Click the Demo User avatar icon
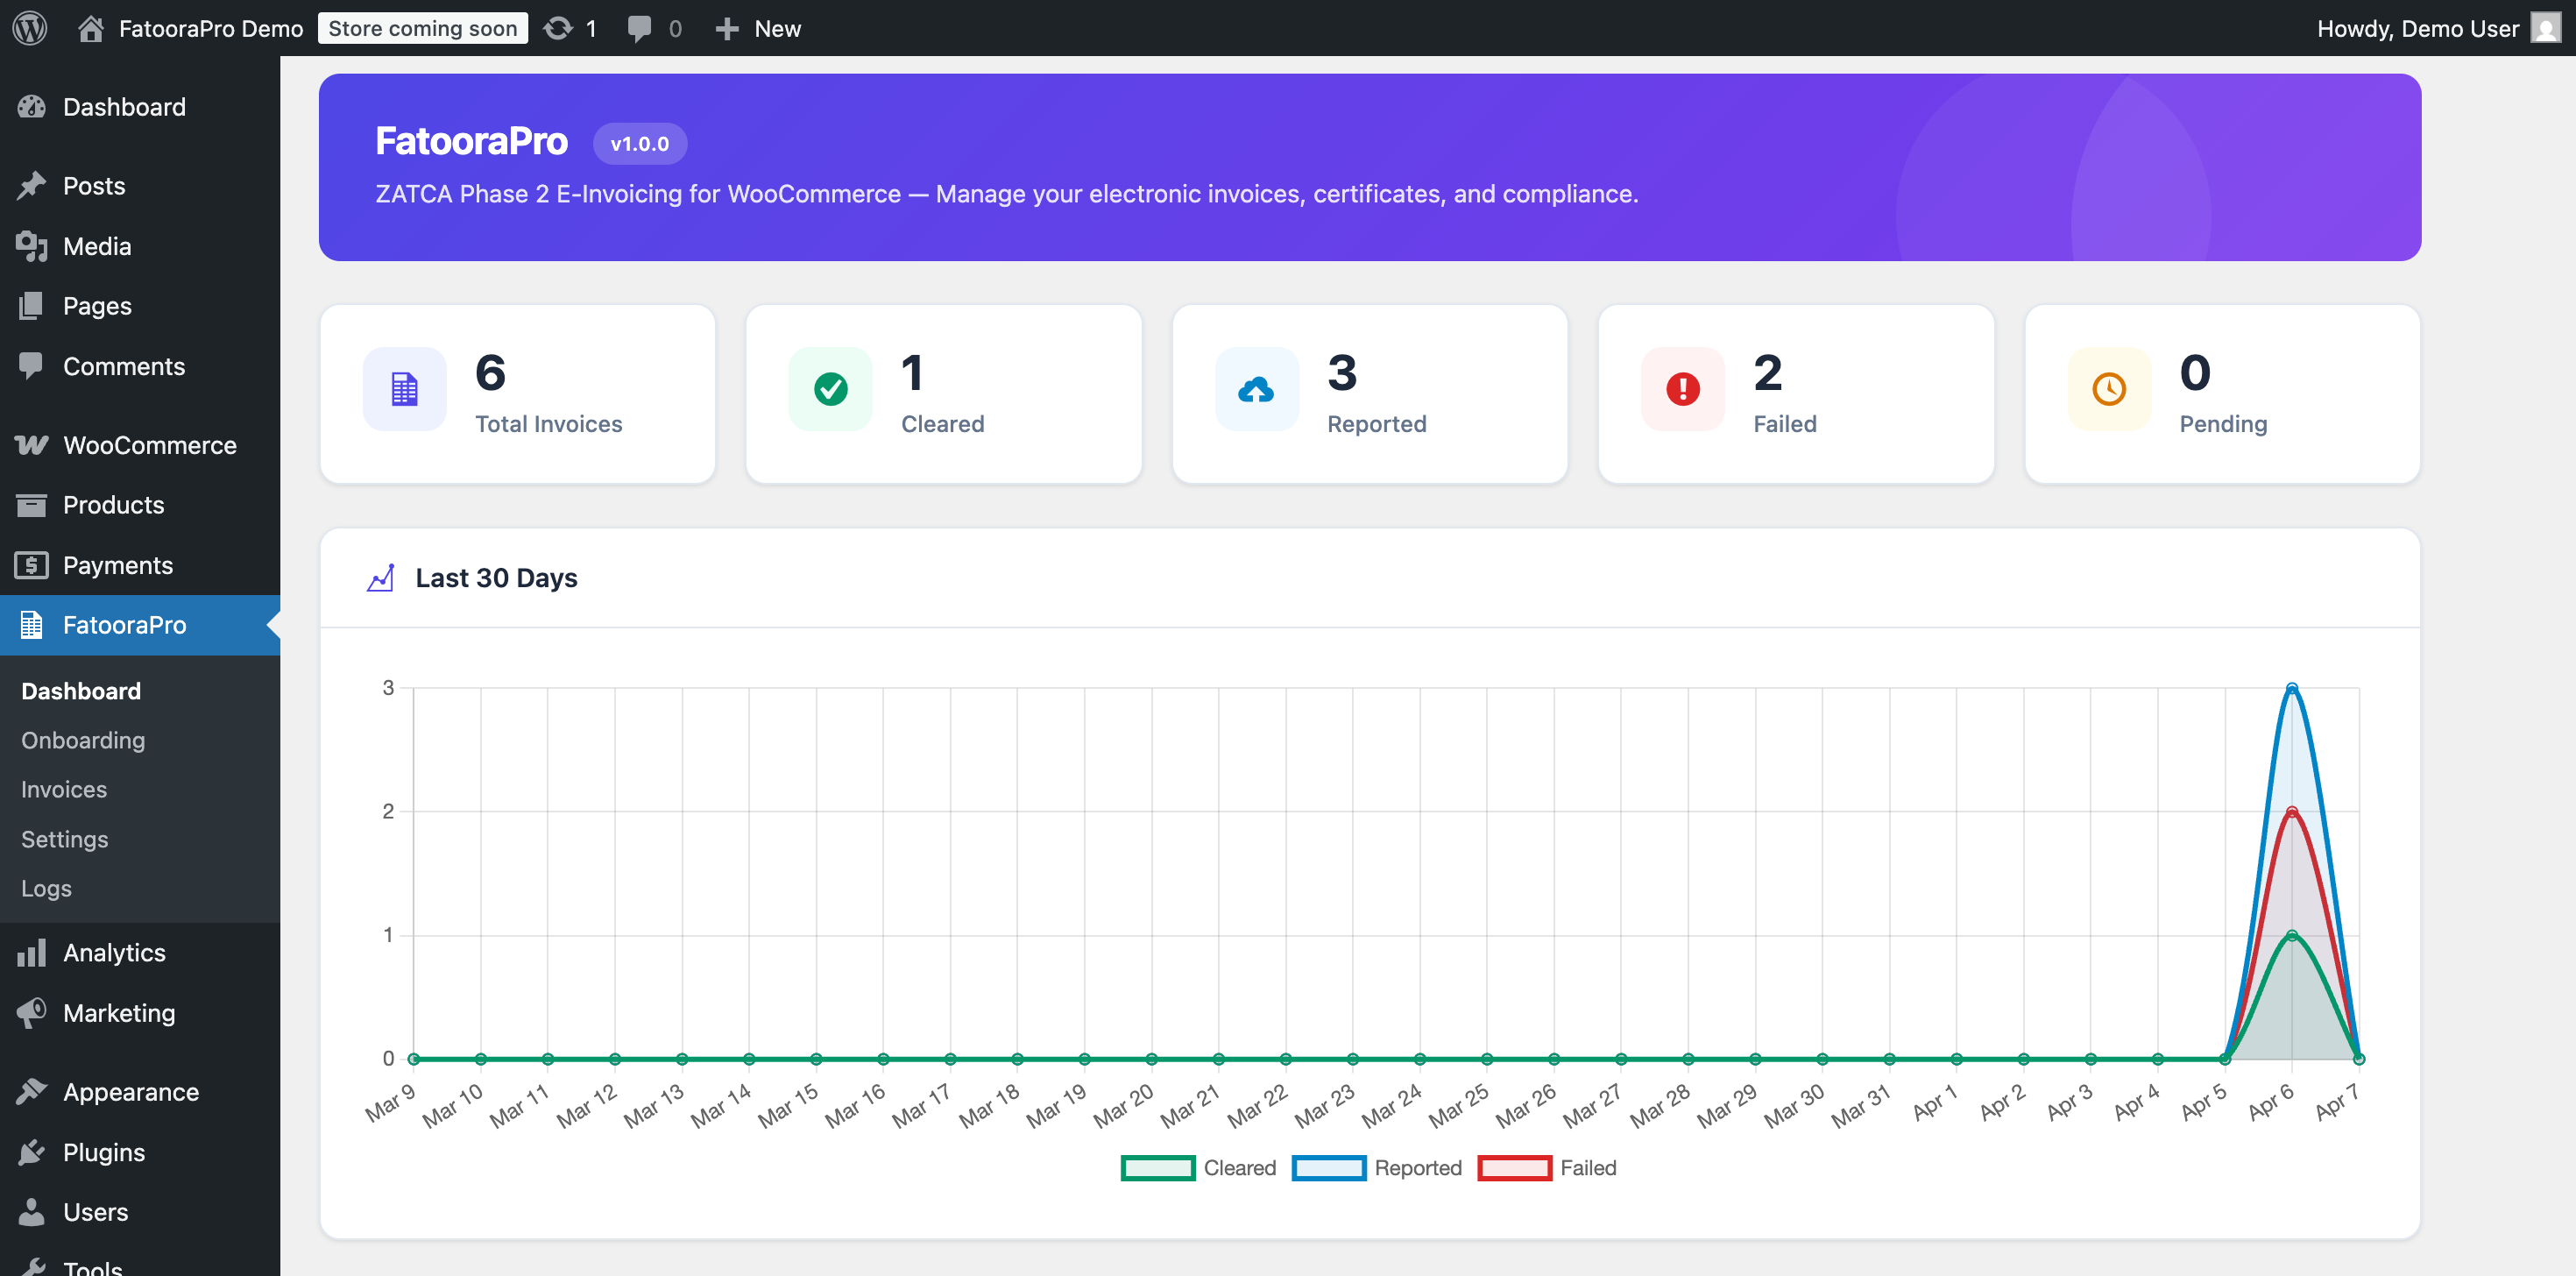 (x=2545, y=28)
